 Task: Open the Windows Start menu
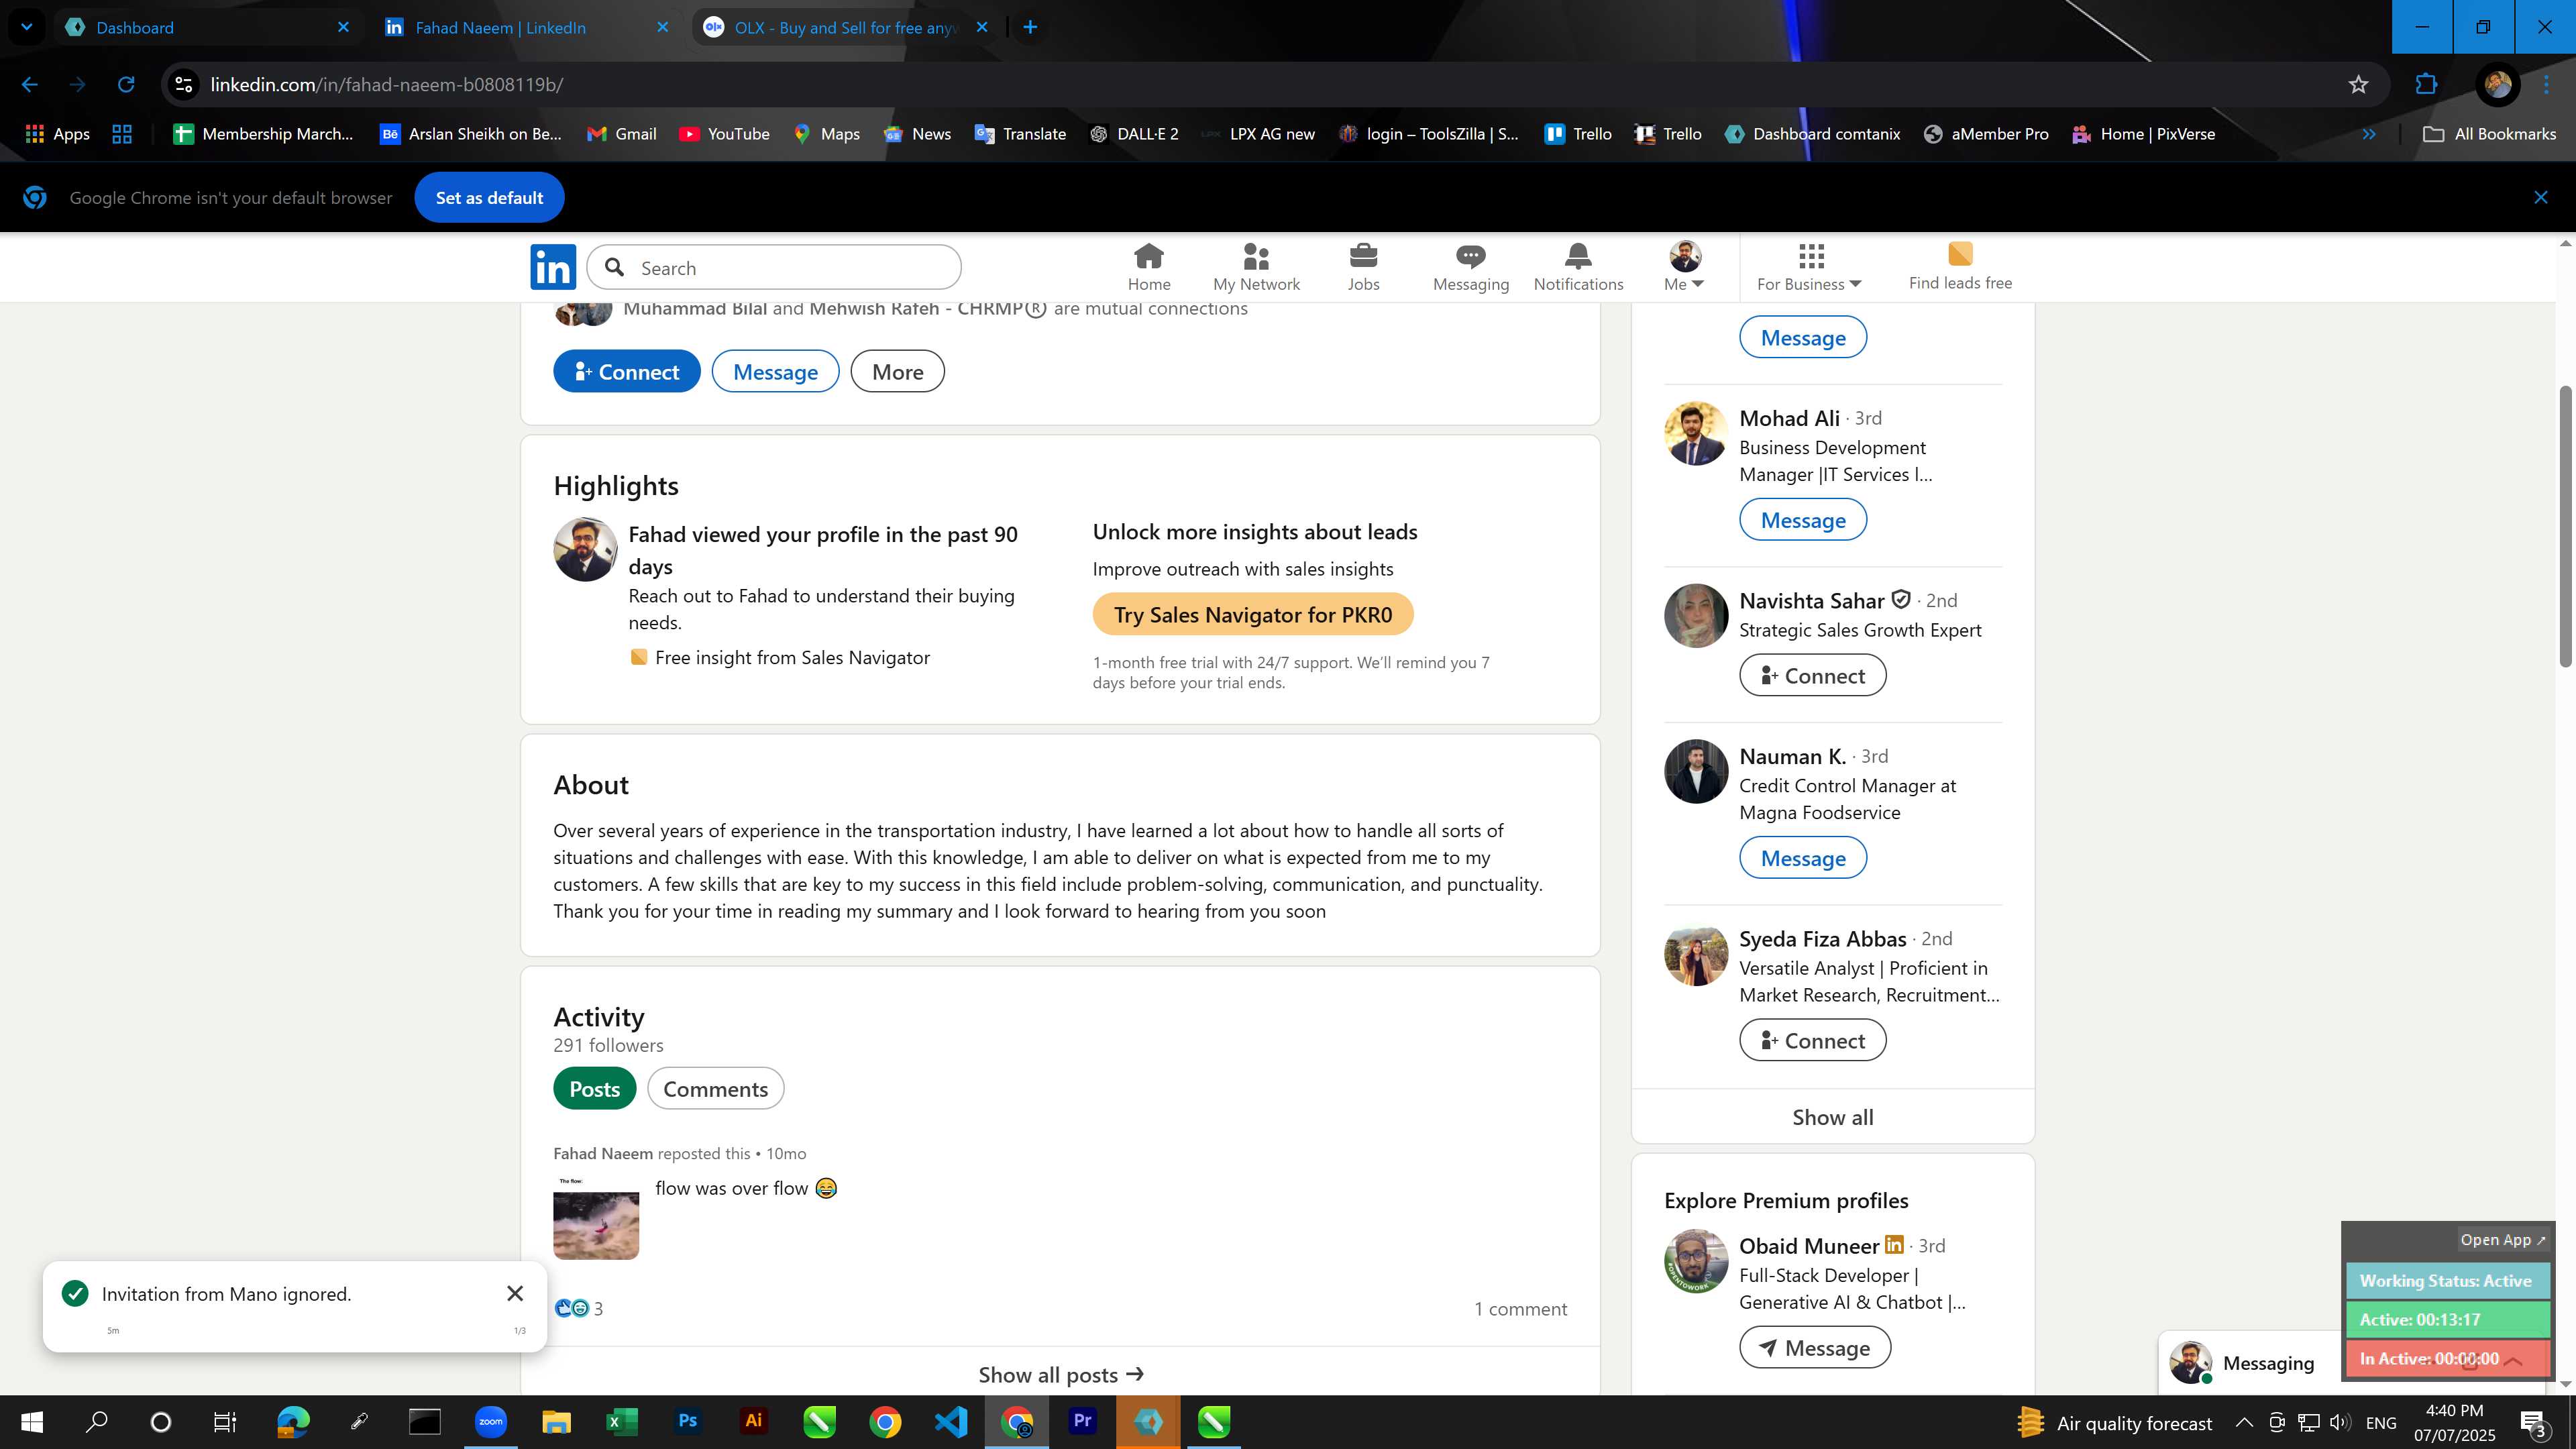click(31, 1422)
